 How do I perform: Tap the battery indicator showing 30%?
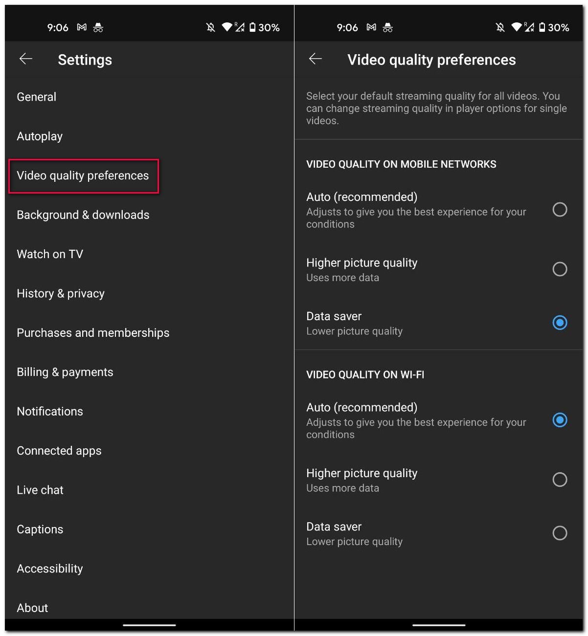(261, 27)
